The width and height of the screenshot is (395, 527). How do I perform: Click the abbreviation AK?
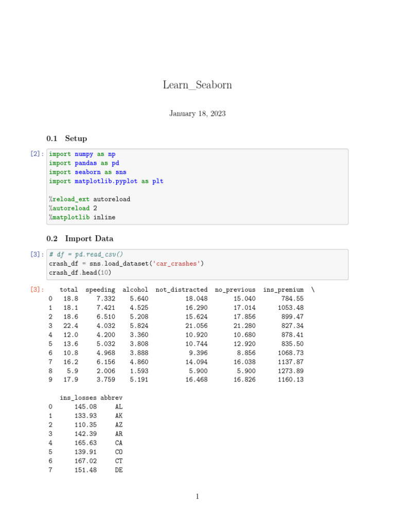pyautogui.click(x=119, y=416)
